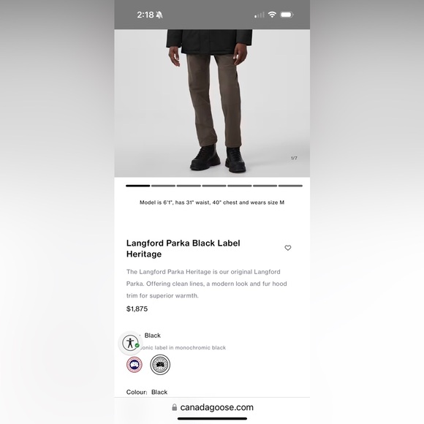Image resolution: width=424 pixels, height=424 pixels.
Task: Tap the cellular signal bars icon
Action: pyautogui.click(x=260, y=15)
